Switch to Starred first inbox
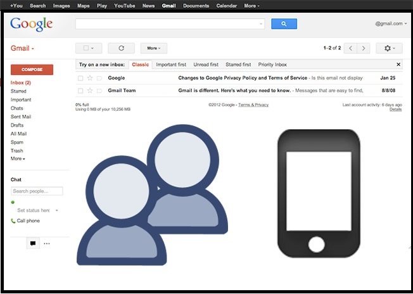Screen dimensions: 413x294 (x=238, y=65)
